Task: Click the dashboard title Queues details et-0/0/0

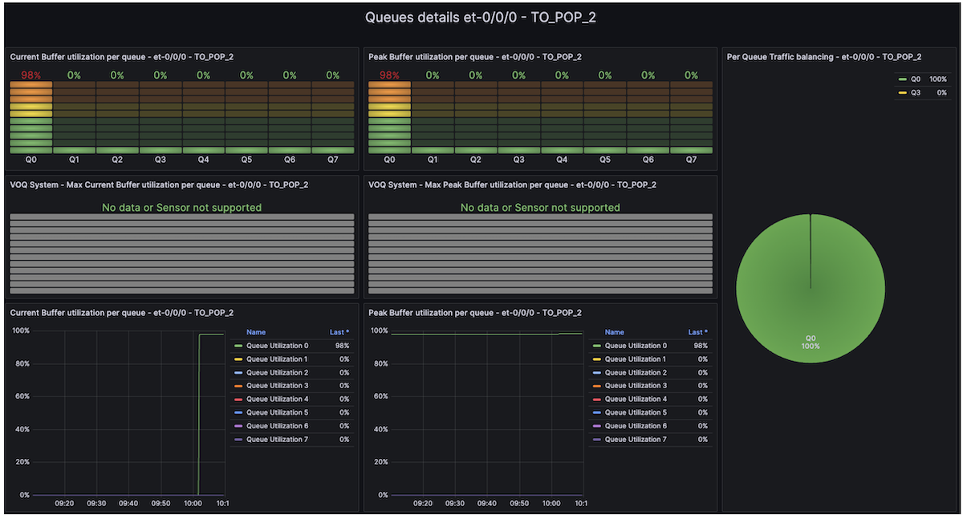Action: pos(481,17)
